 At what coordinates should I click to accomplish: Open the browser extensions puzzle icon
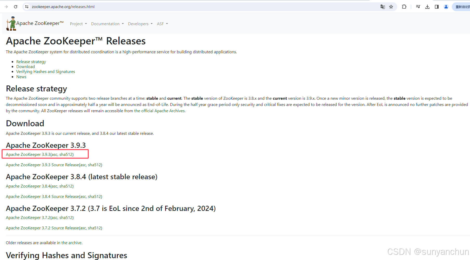tap(404, 7)
